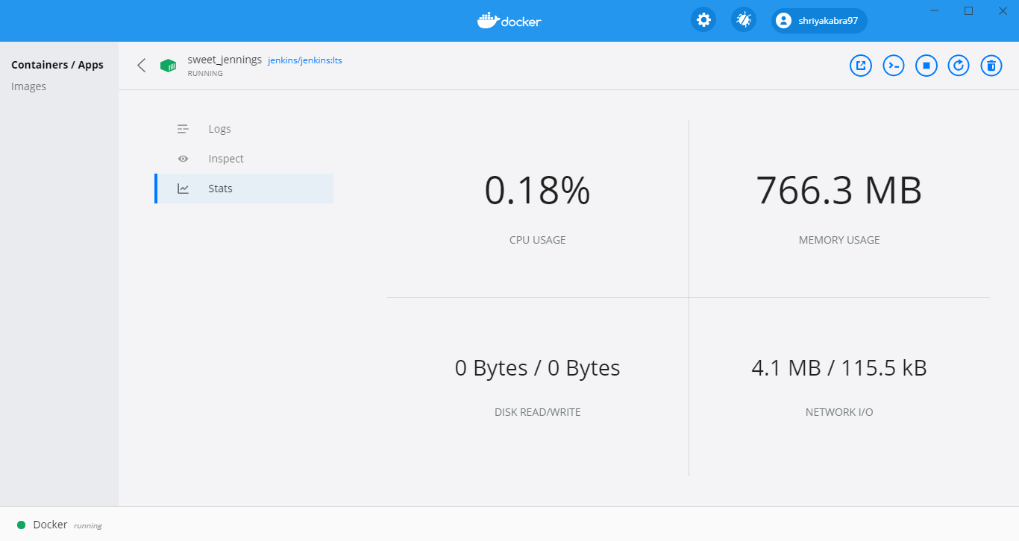This screenshot has width=1019, height=541.
Task: Open the Logs tab
Action: [219, 129]
